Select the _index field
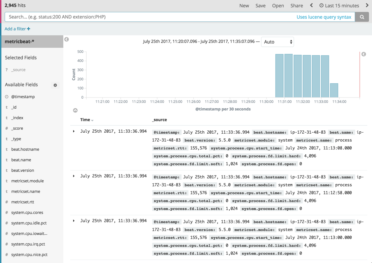This screenshot has width=372, height=263. (x=17, y=118)
